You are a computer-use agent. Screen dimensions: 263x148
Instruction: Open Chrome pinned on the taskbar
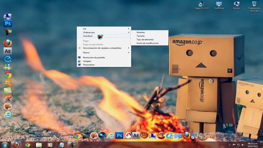(28, 145)
